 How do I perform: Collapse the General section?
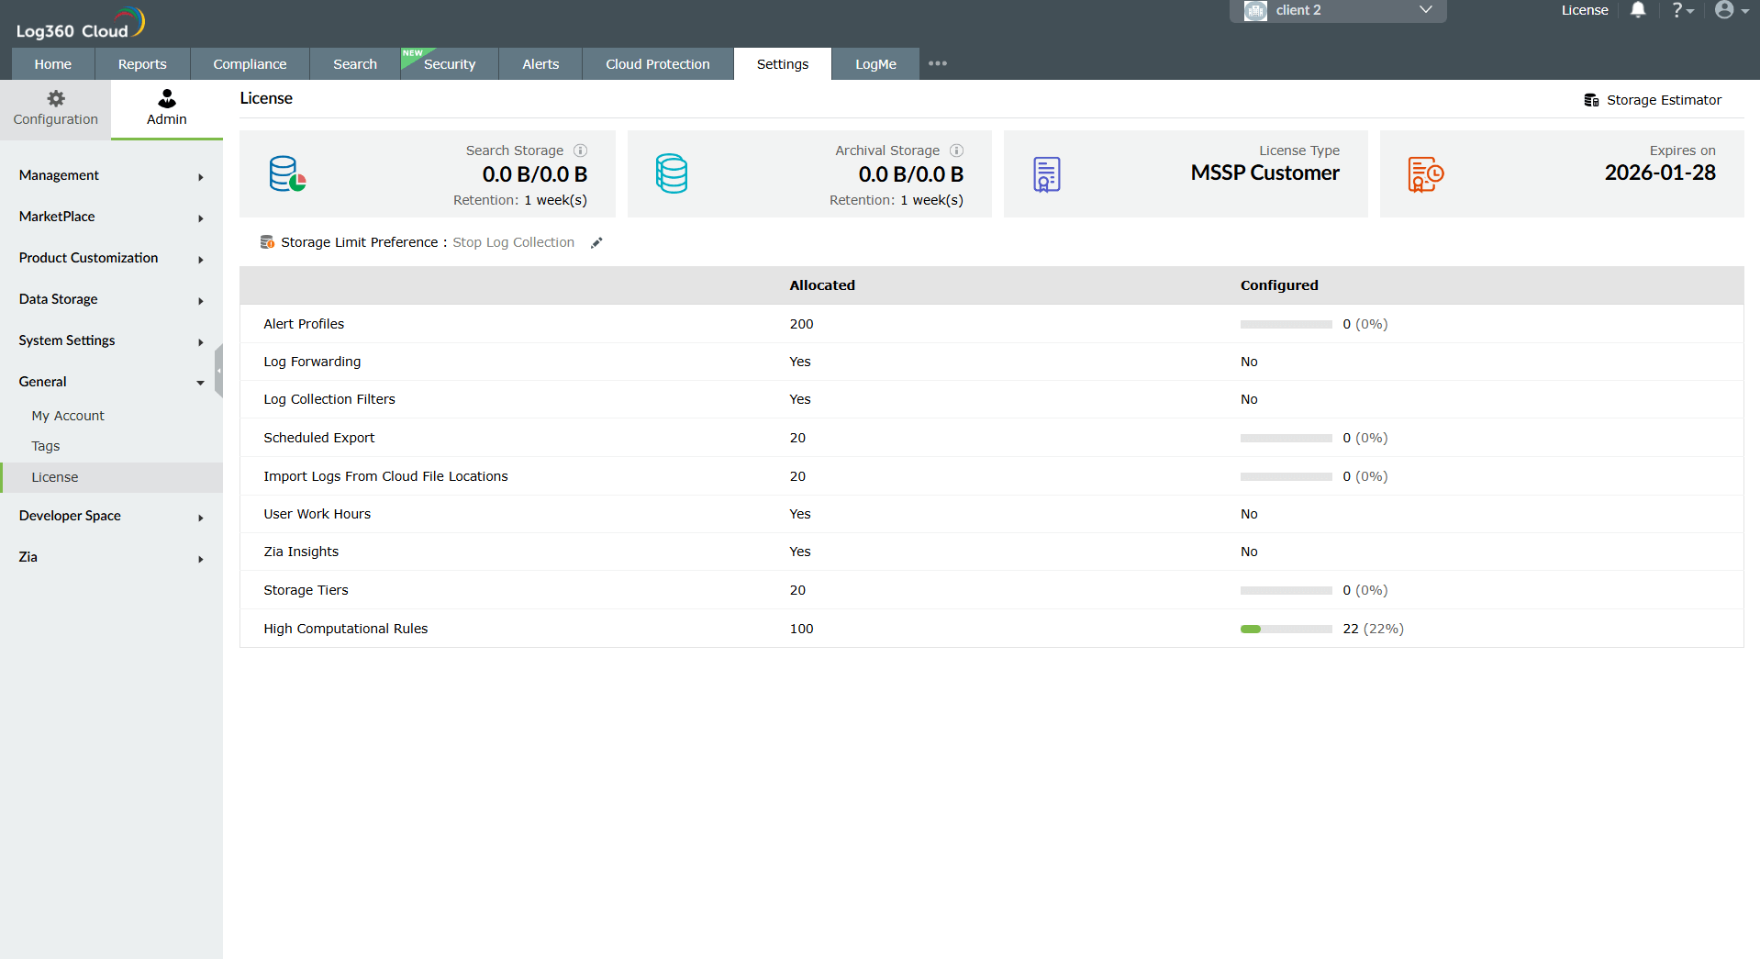pyautogui.click(x=111, y=382)
